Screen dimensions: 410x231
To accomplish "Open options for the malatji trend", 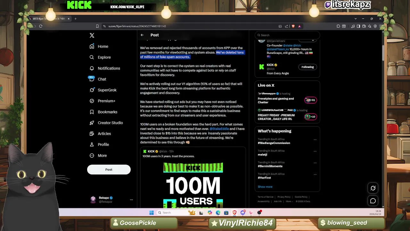I will (x=315, y=151).
